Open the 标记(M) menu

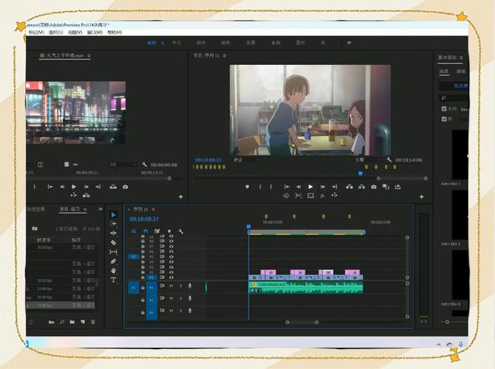click(x=36, y=32)
